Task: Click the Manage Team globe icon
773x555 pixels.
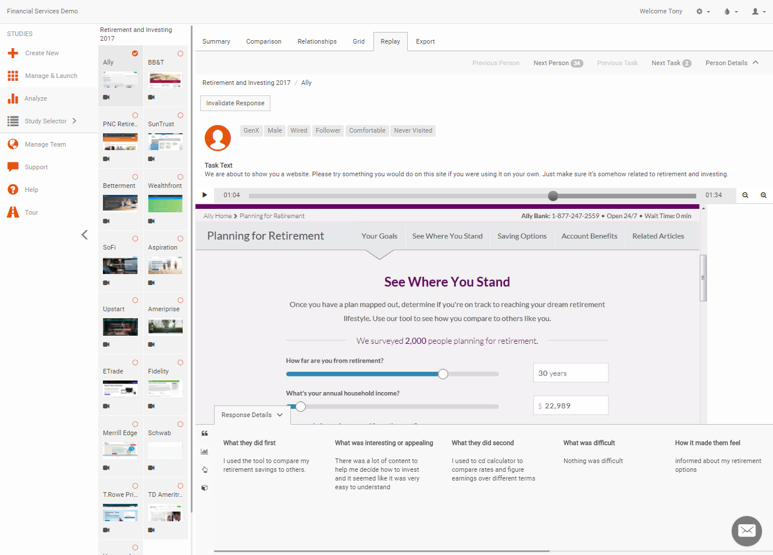Action: (13, 144)
